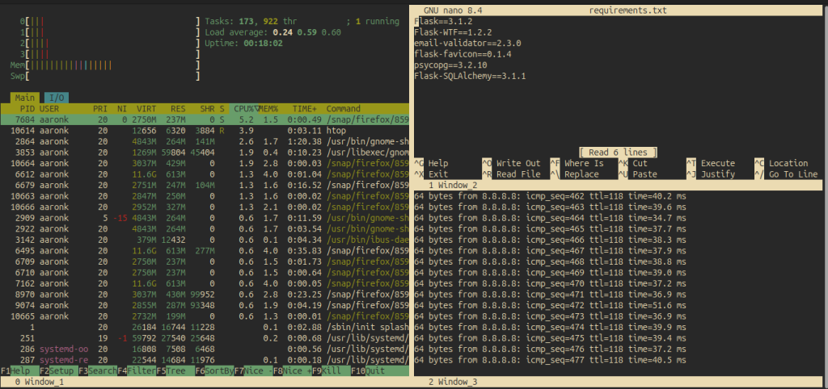Image resolution: width=828 pixels, height=389 pixels.
Task: Select systemd-re process row PID 287
Action: pyautogui.click(x=205, y=360)
